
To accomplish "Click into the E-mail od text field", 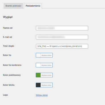I will click(62, 37).
